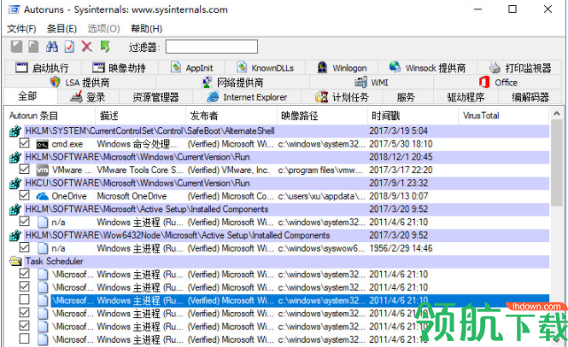Open the Office tab

pyautogui.click(x=498, y=83)
